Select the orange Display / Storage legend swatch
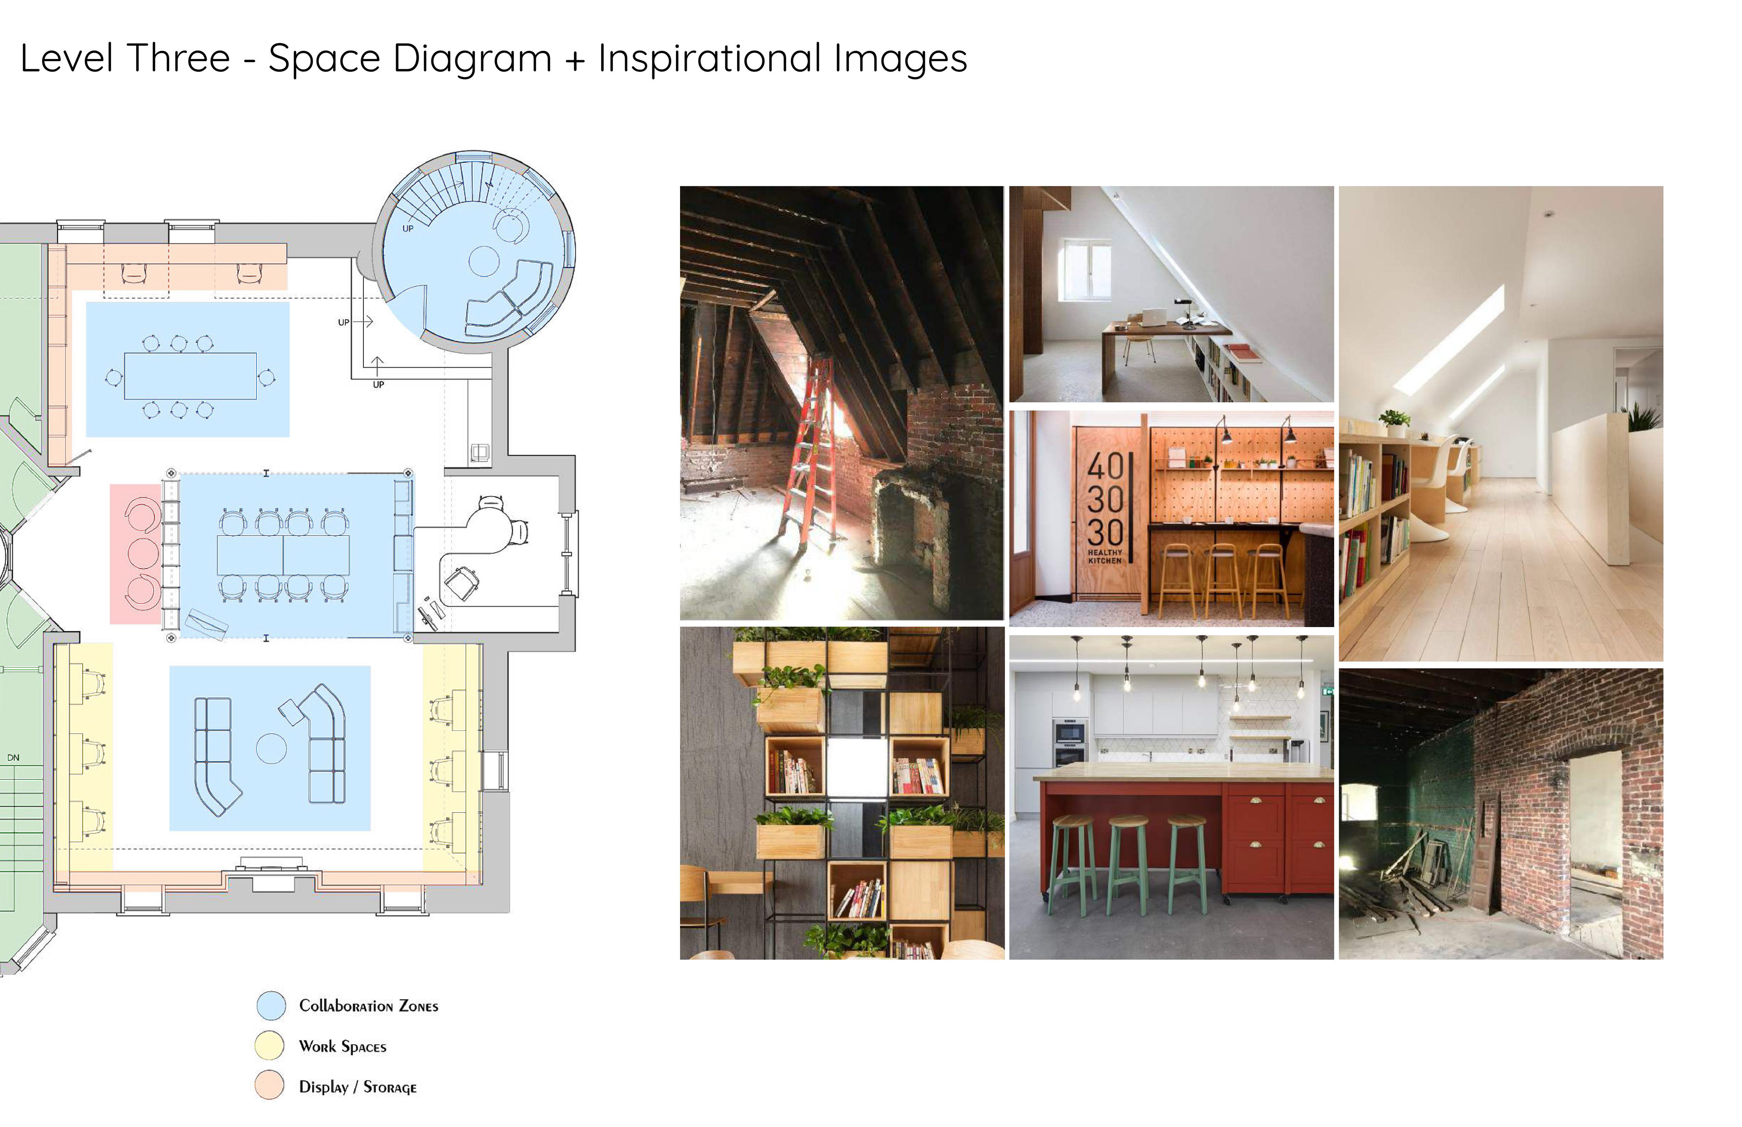 click(269, 1085)
